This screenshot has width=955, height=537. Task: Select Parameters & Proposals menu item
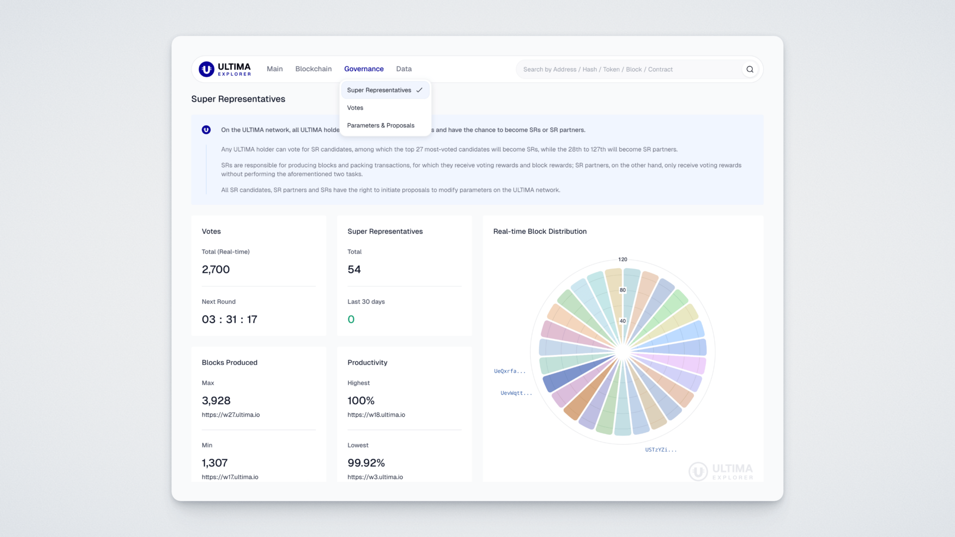pos(381,125)
